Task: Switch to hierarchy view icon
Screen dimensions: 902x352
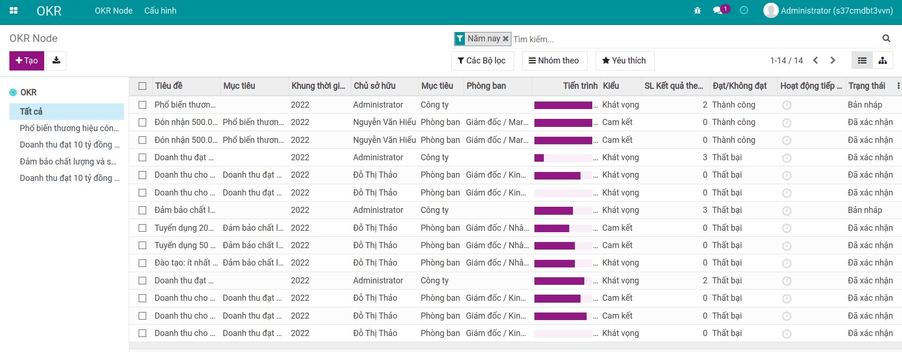Action: coord(883,61)
